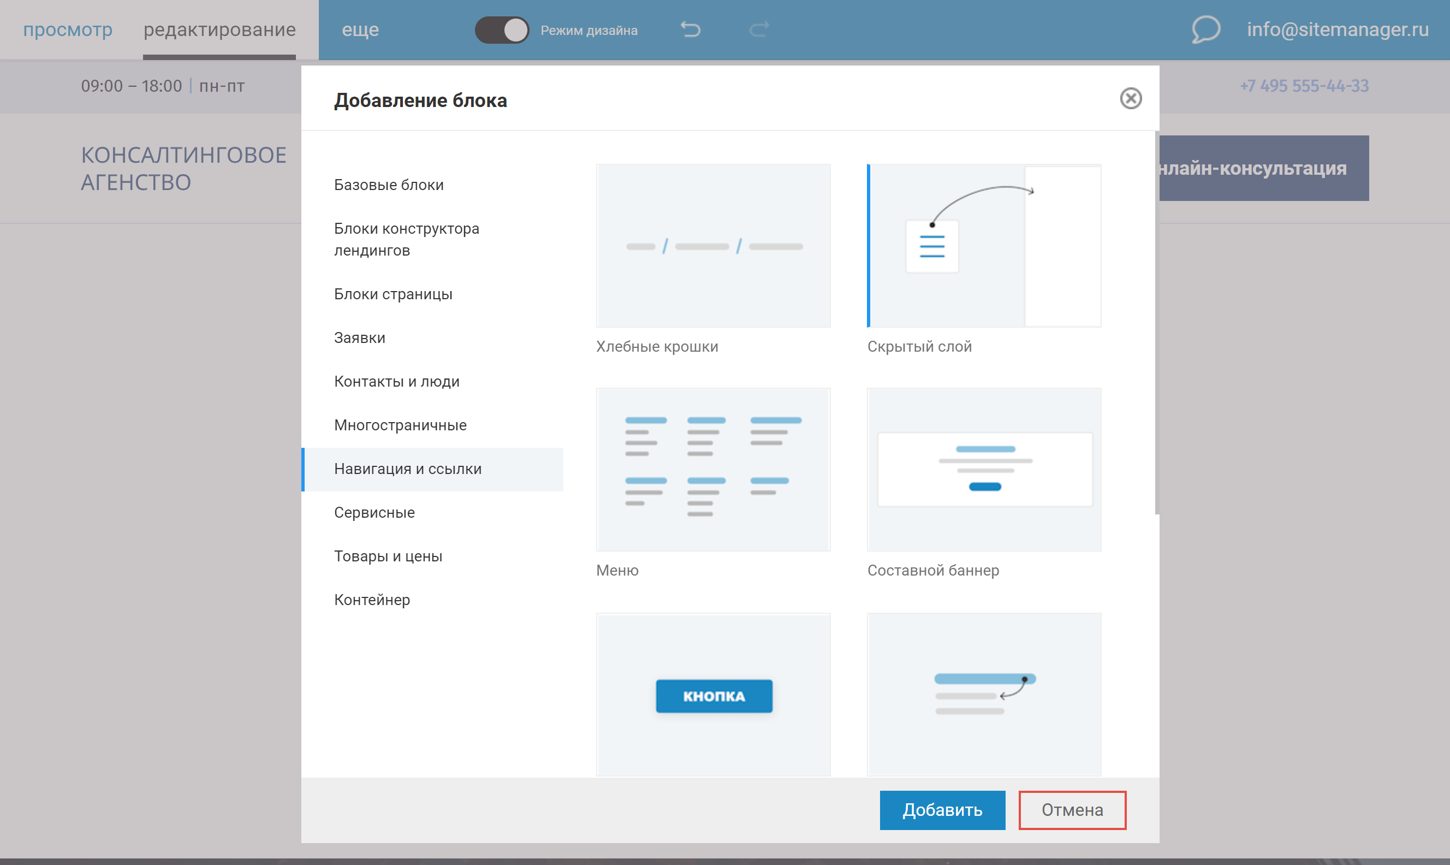Click the dialog's vertical scrollbar
This screenshot has height=865, width=1450.
point(1156,323)
